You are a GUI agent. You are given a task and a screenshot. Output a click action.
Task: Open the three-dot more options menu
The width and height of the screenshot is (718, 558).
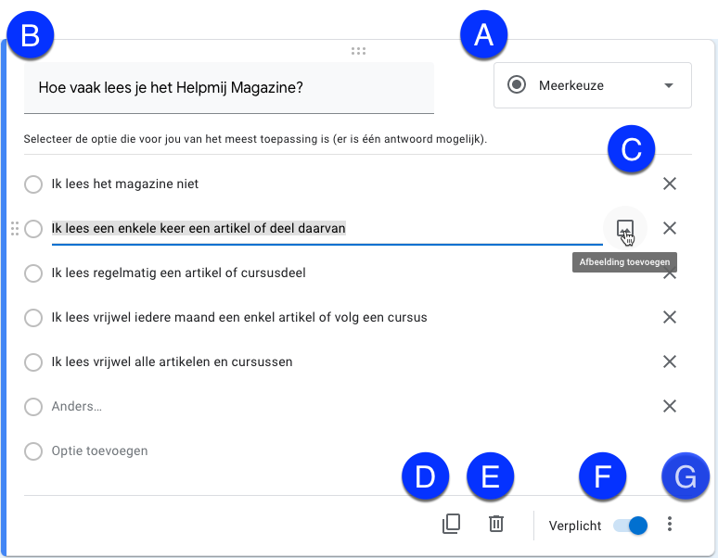[x=670, y=524]
